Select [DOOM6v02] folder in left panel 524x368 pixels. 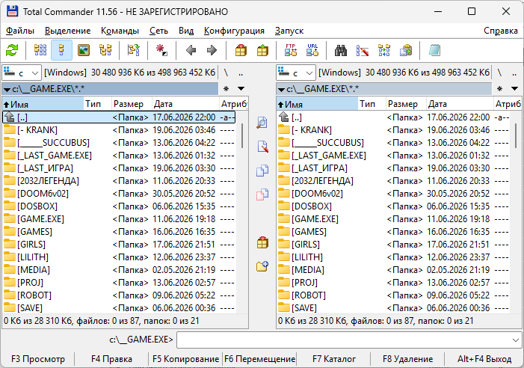coord(119,194)
